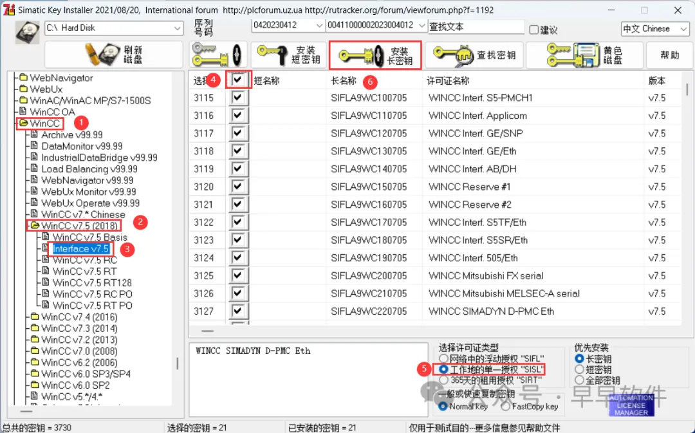Select FastCopy key radio button
The width and height of the screenshot is (695, 433).
[x=506, y=406]
